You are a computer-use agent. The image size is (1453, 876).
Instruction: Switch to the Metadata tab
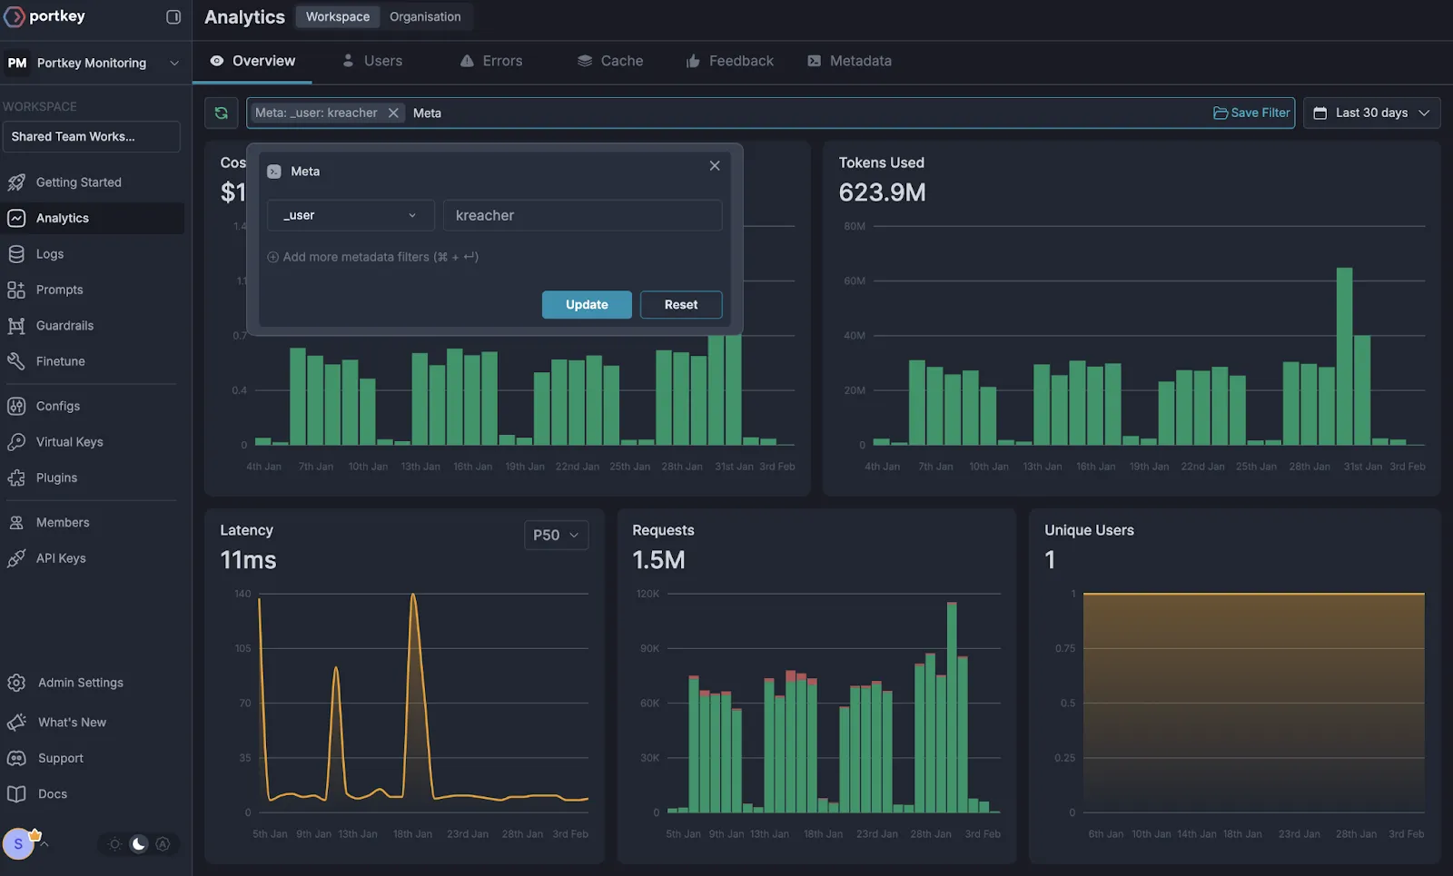point(848,60)
